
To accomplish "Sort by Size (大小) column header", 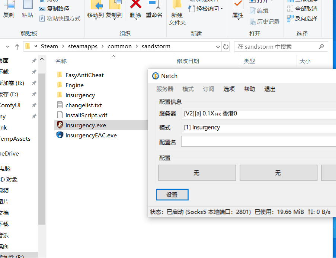I will (305, 61).
